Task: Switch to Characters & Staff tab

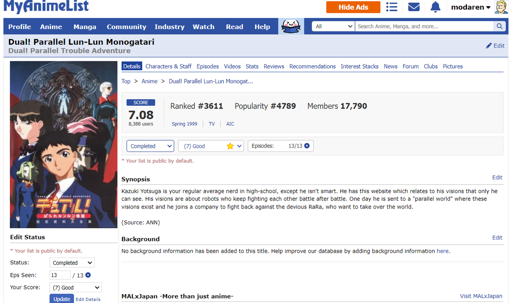Action: 169,66
